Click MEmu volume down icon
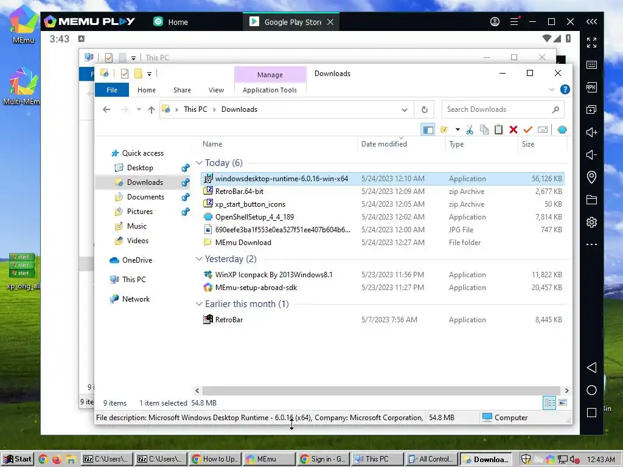623x467 pixels. pyautogui.click(x=591, y=155)
